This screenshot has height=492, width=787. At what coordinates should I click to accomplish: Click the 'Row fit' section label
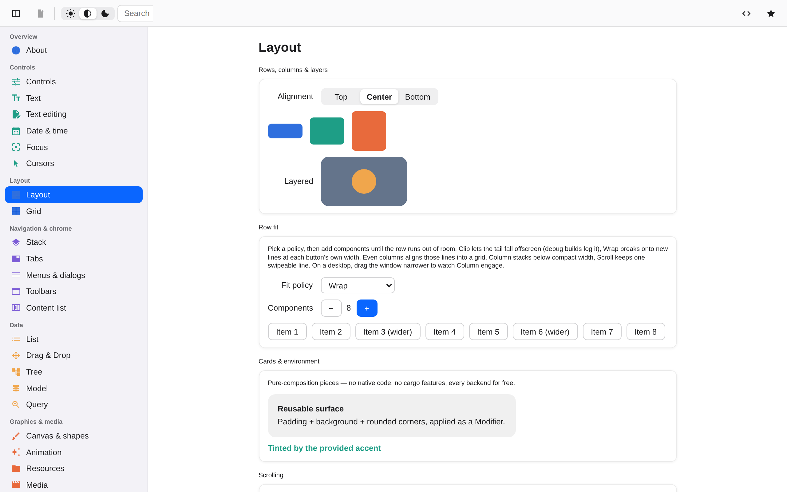tap(268, 227)
